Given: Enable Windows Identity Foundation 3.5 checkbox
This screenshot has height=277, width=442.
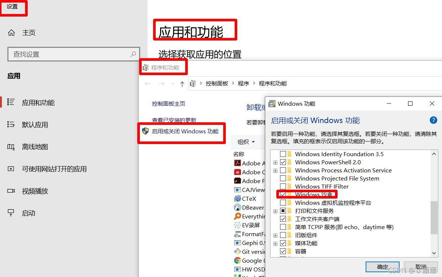Looking at the screenshot, I should tap(283, 154).
